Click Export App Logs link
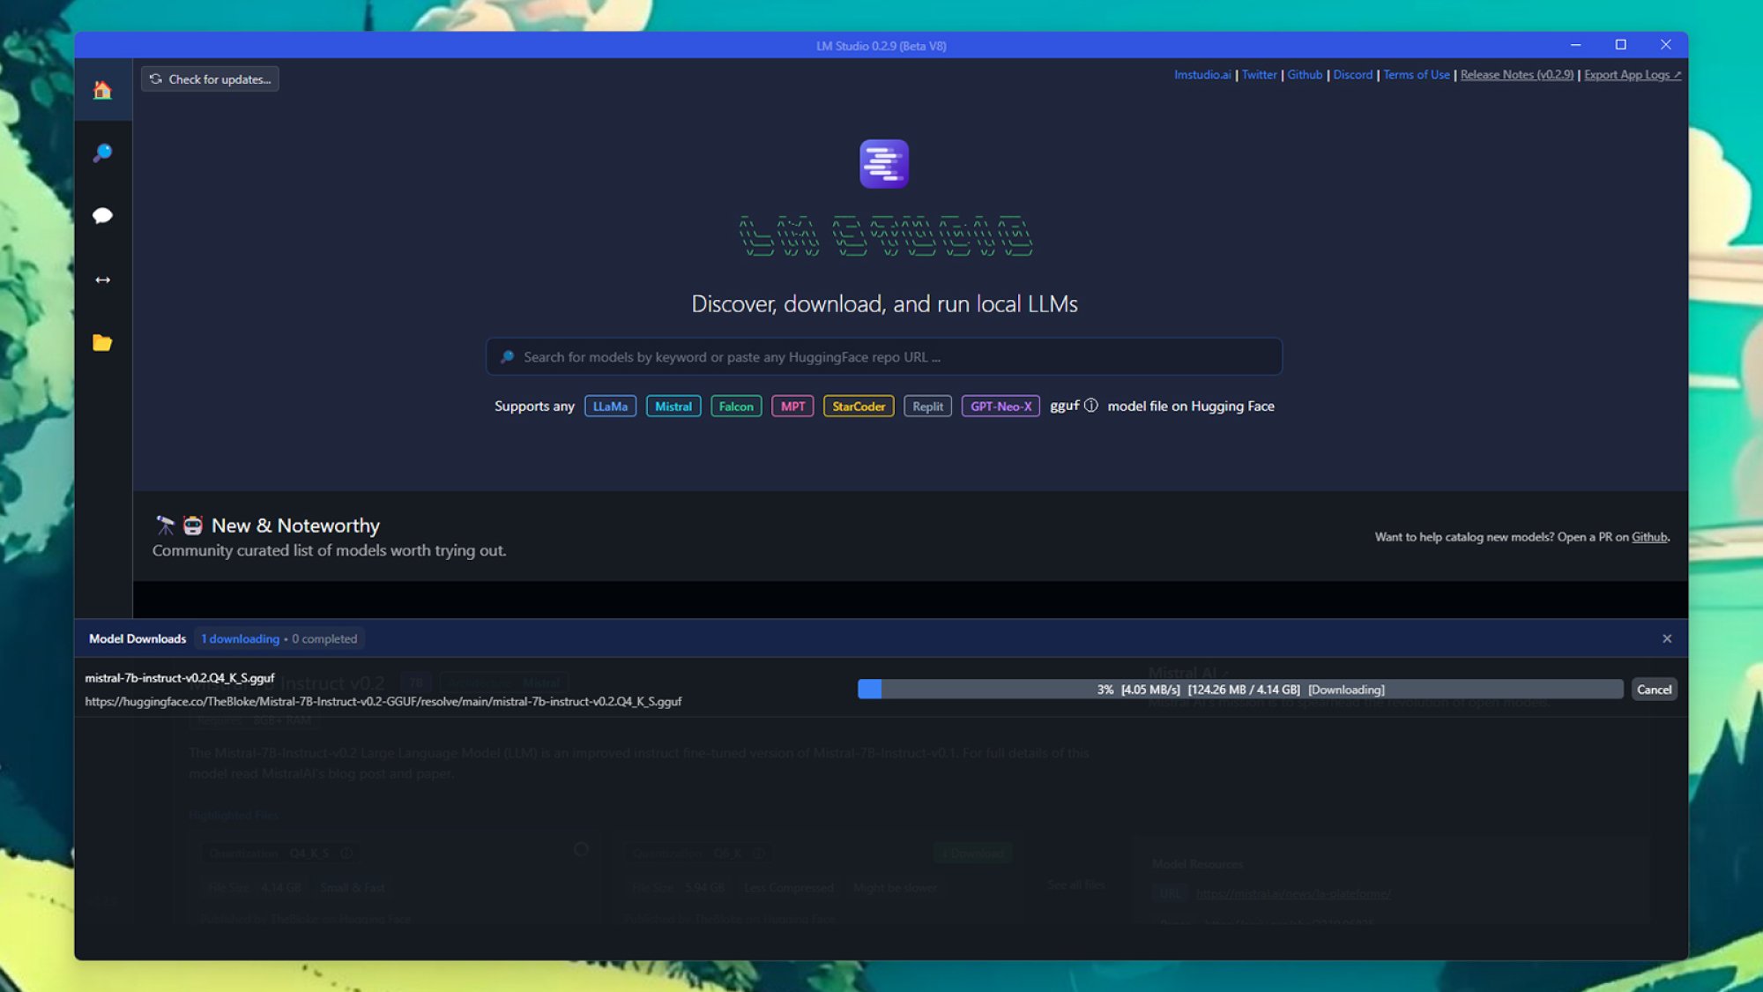Viewport: 1763px width, 992px height. pyautogui.click(x=1633, y=75)
